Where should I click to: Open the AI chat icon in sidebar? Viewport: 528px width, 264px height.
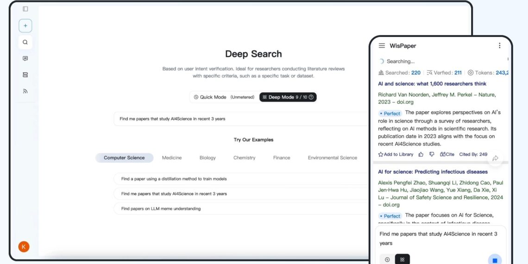coord(25,59)
